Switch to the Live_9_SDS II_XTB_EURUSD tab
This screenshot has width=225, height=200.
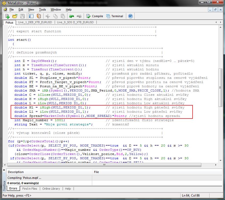(x=75, y=22)
